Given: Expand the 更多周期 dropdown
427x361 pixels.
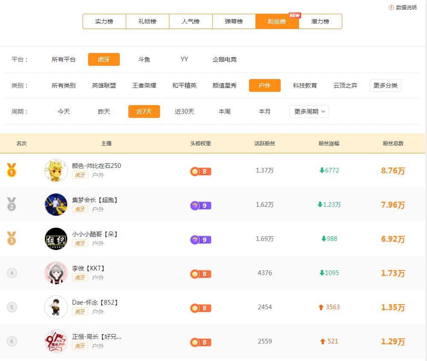Looking at the screenshot, I should (x=309, y=112).
